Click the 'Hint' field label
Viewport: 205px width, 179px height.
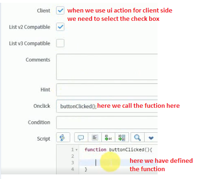pos(46,90)
